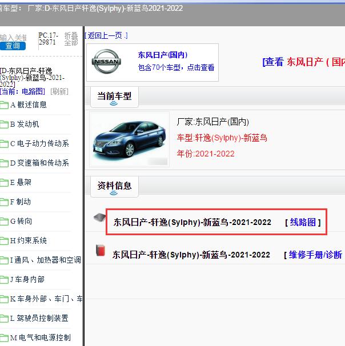This screenshot has width=345, height=346.
Task: Expand B 发动机 tree item
Action: tap(25, 124)
